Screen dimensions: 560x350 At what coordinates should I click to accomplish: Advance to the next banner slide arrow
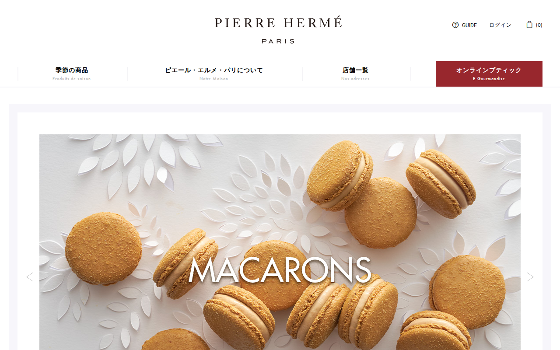click(x=530, y=277)
